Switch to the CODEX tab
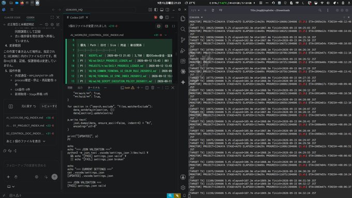This screenshot has width=352, height=198. [x=31, y=17]
